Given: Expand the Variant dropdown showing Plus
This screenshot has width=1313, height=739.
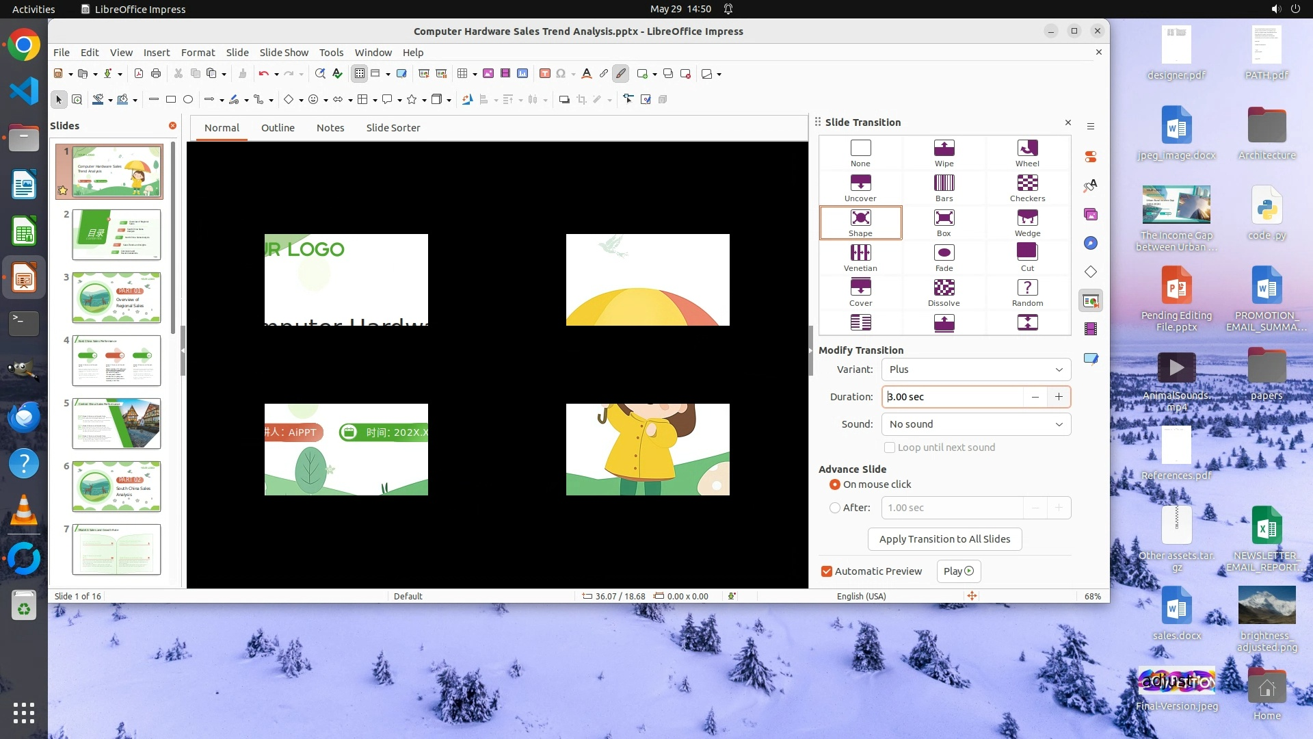Looking at the screenshot, I should [x=976, y=369].
